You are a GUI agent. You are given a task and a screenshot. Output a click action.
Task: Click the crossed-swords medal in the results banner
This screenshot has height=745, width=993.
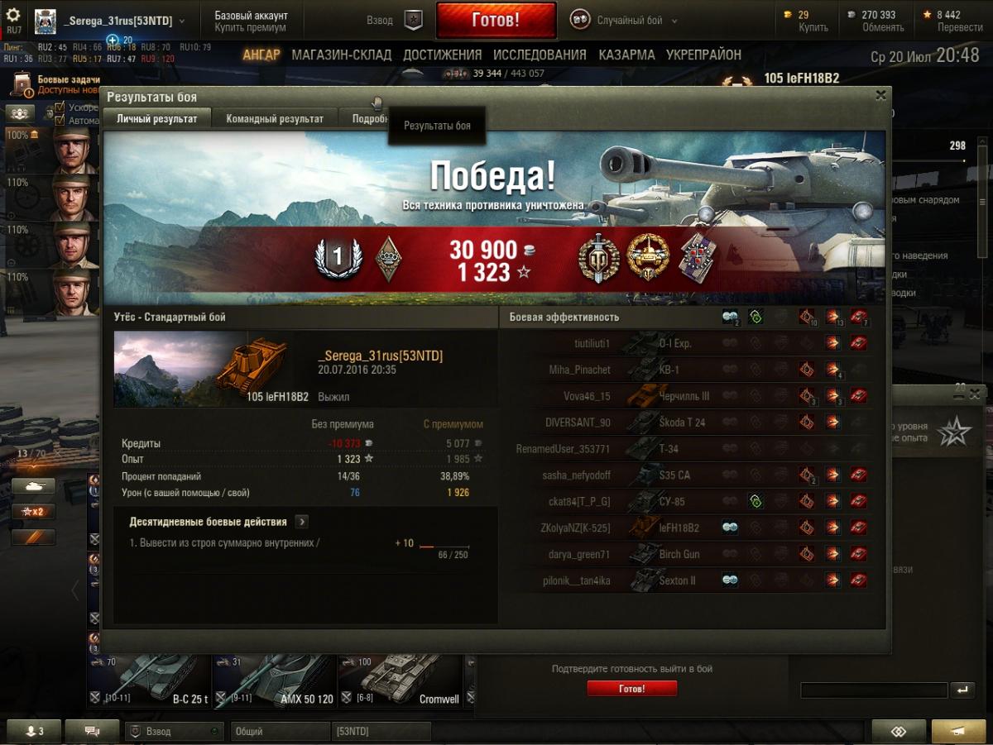coord(594,257)
